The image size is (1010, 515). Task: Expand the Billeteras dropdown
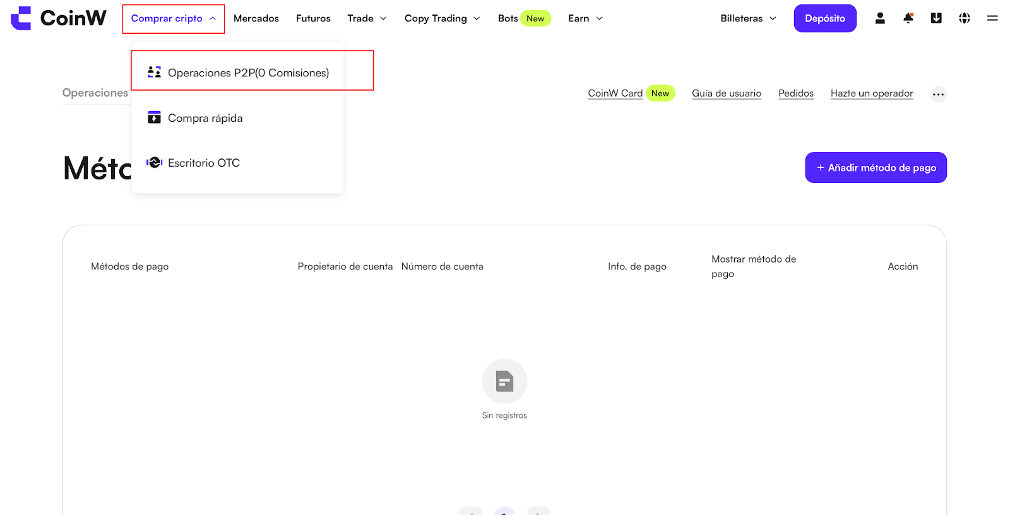tap(748, 18)
